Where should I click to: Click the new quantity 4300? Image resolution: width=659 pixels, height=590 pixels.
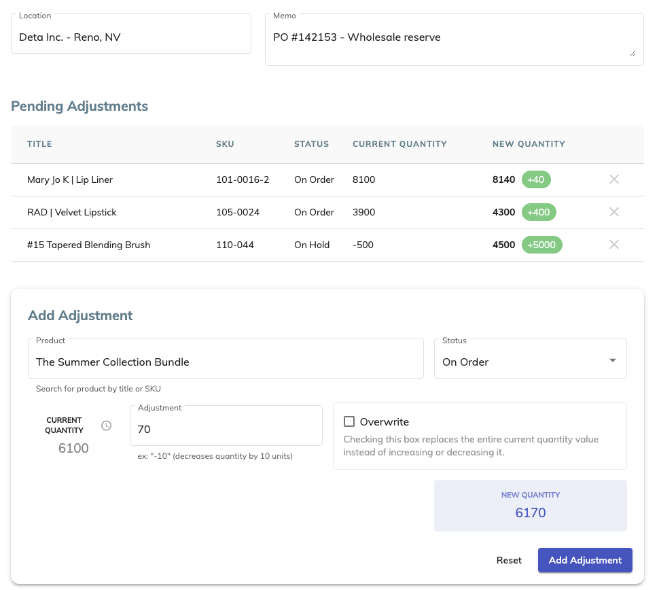pos(503,212)
